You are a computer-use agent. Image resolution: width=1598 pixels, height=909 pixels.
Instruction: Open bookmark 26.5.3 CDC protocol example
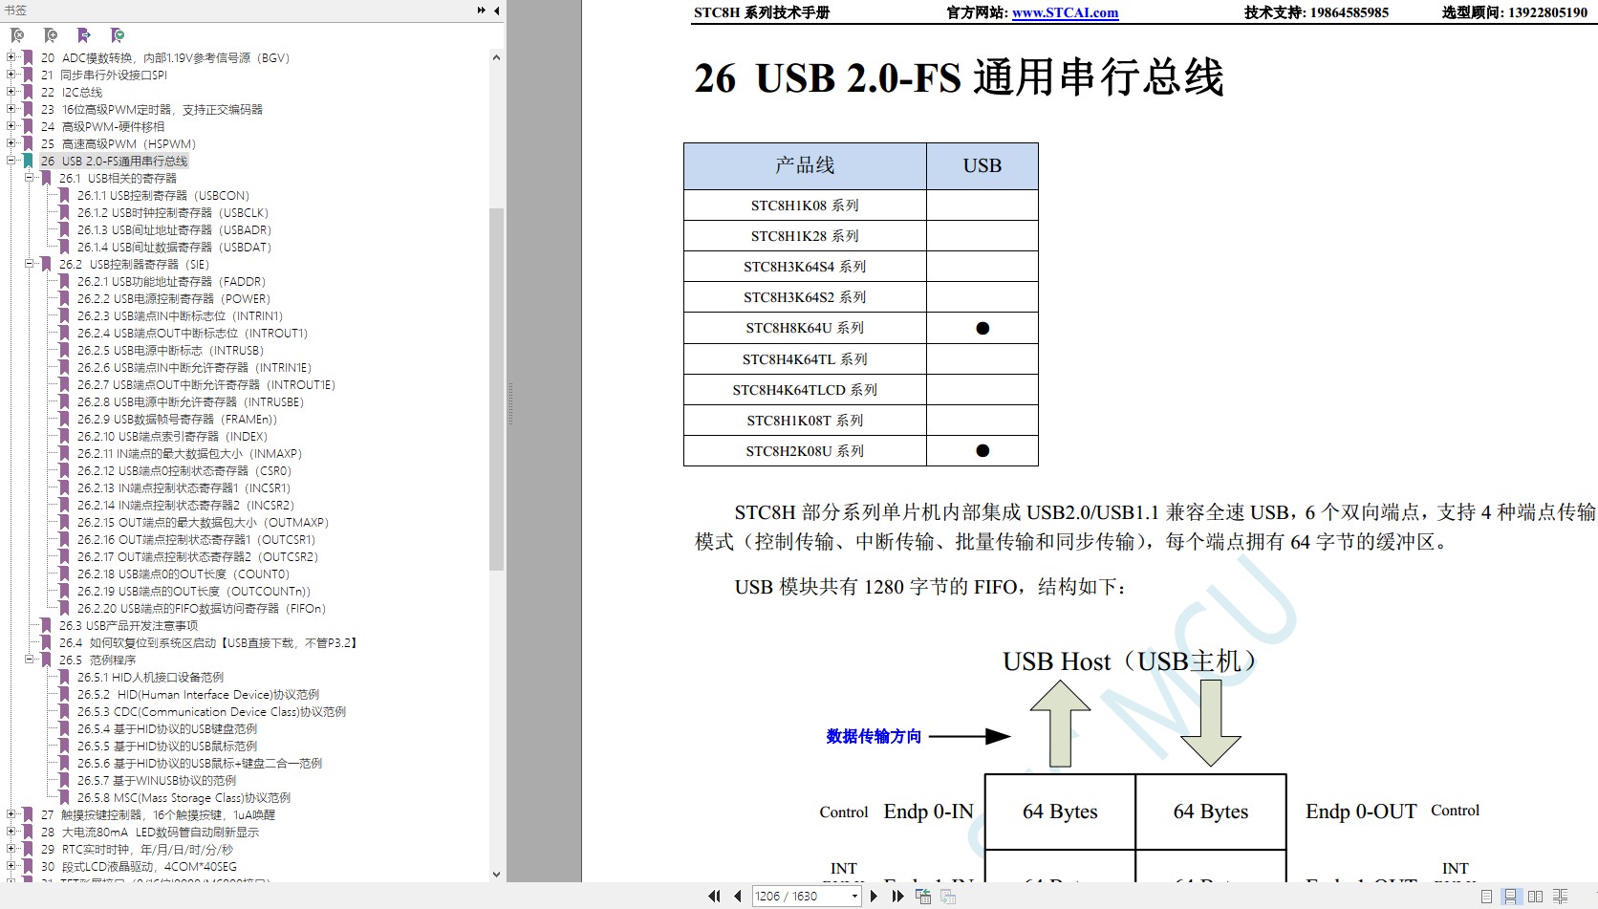[x=211, y=711]
